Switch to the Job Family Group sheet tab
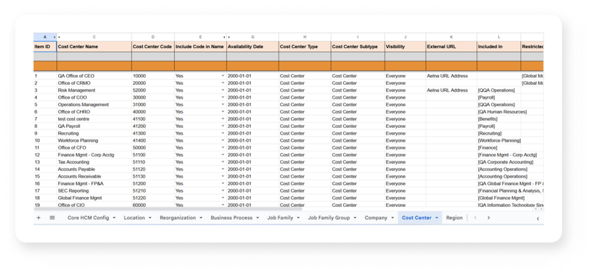Viewport: 595px width, 276px height. (329, 218)
